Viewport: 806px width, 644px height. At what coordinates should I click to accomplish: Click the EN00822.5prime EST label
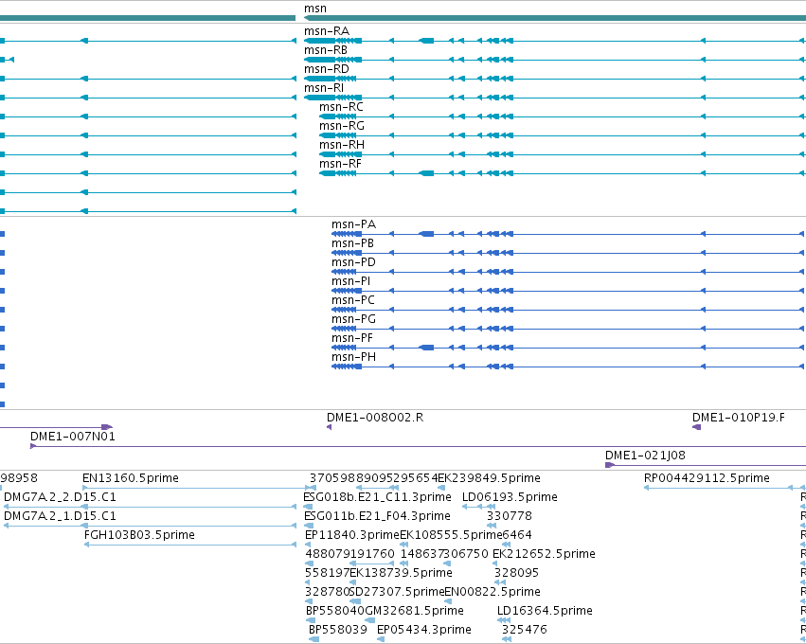[x=493, y=592]
